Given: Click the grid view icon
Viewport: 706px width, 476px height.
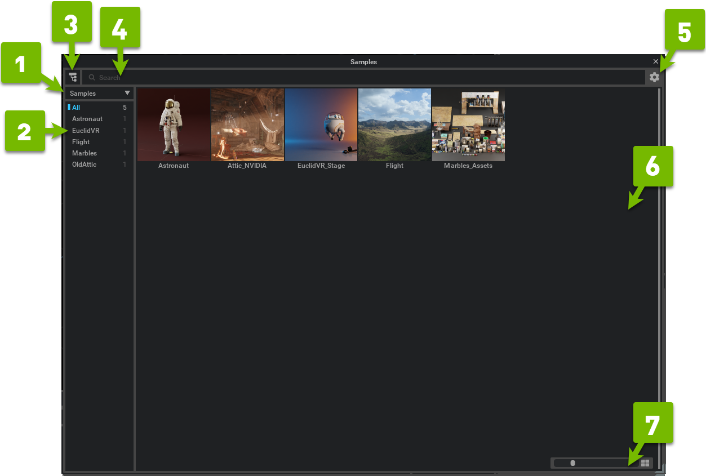Looking at the screenshot, I should (x=646, y=463).
